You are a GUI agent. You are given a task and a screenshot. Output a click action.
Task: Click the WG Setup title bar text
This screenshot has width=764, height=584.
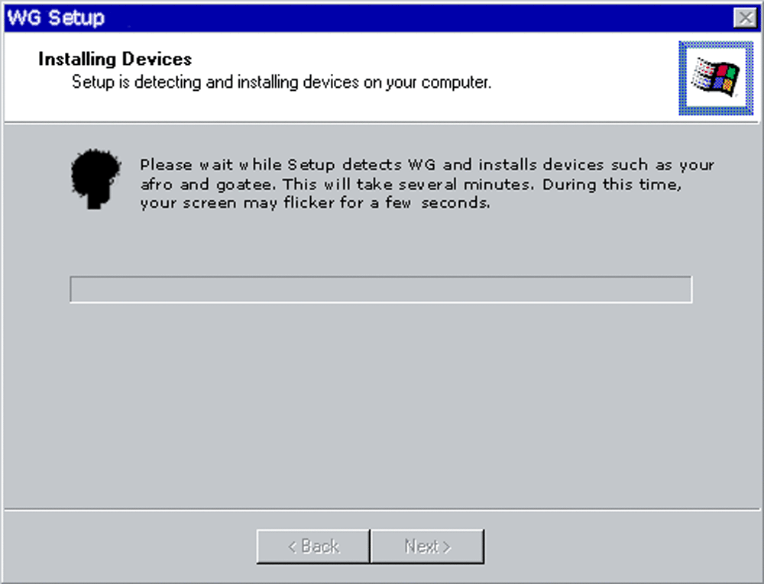(x=56, y=18)
